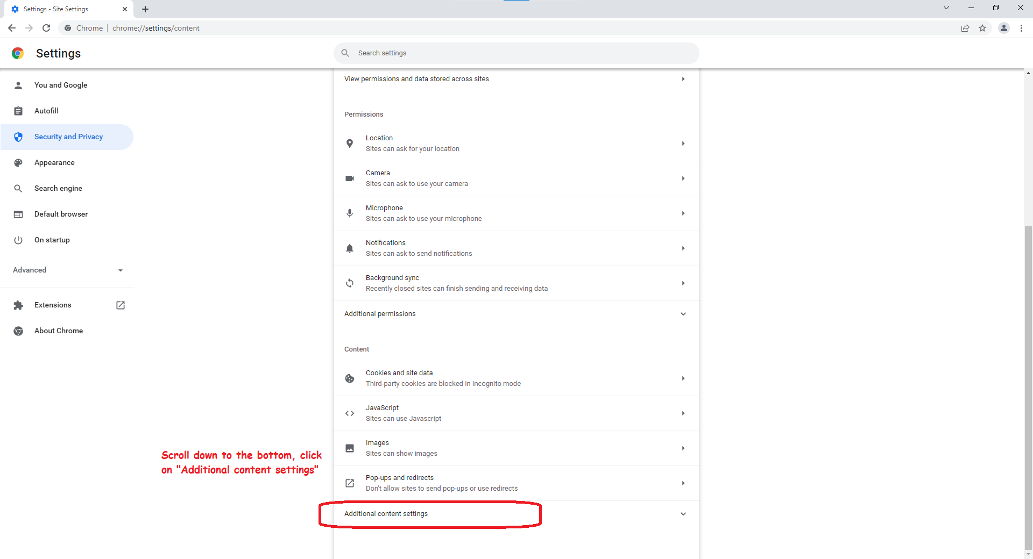Click the Background sync icon
This screenshot has width=1033, height=559.
pyautogui.click(x=350, y=283)
